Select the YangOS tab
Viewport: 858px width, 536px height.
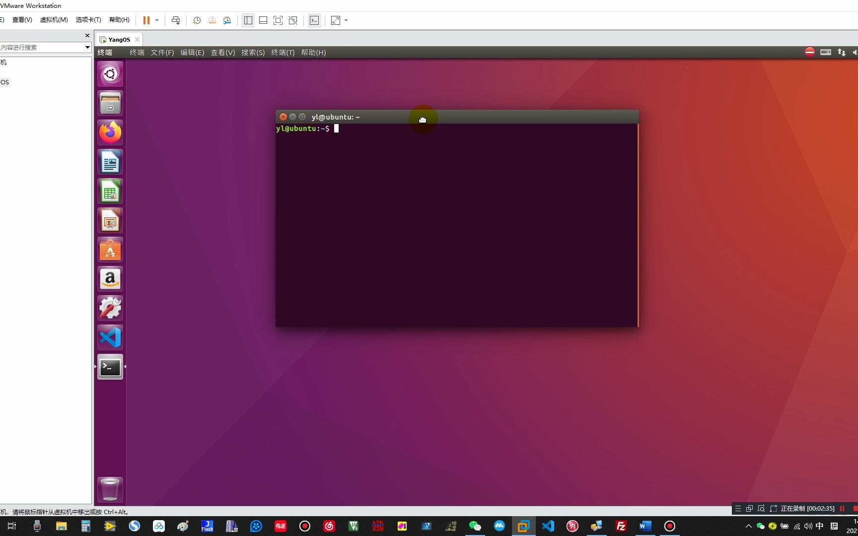119,40
